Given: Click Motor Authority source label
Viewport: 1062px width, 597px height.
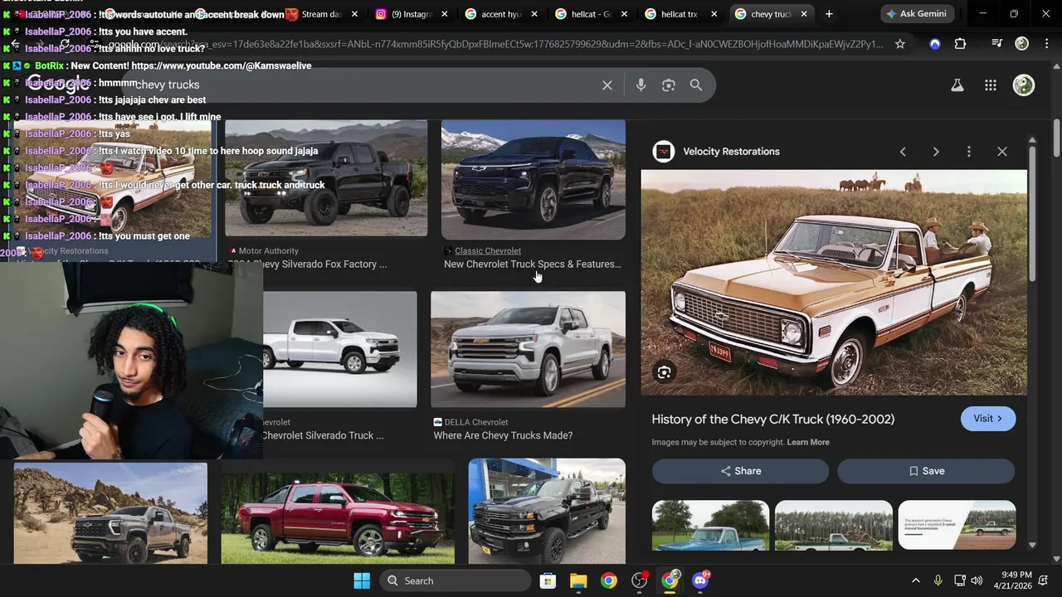Looking at the screenshot, I should pyautogui.click(x=268, y=251).
